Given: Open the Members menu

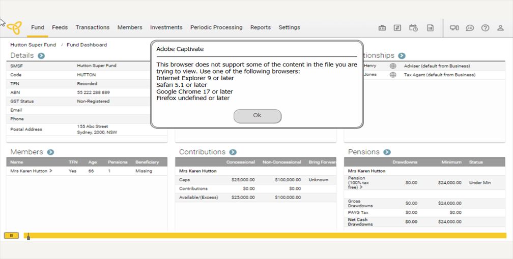Looking at the screenshot, I should pos(130,27).
